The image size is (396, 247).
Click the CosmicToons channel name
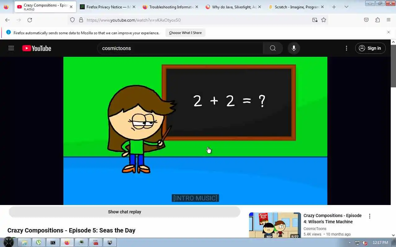coord(315,229)
